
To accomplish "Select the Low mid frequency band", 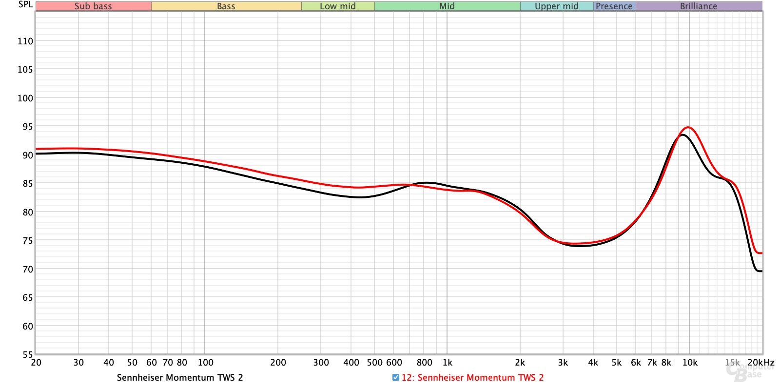I will [338, 6].
